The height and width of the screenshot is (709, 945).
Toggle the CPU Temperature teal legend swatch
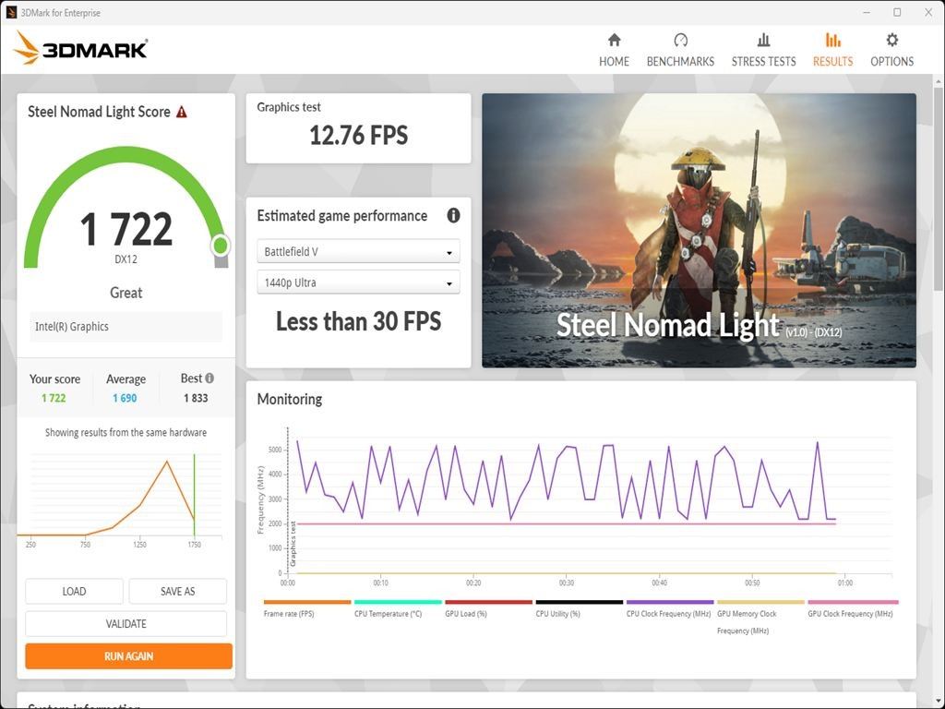click(x=398, y=602)
